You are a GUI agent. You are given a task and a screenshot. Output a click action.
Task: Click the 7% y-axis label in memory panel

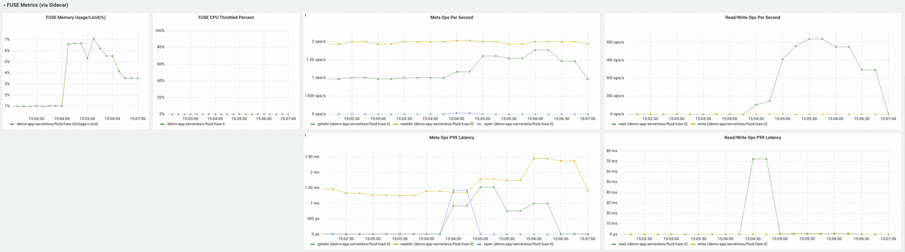pos(7,39)
